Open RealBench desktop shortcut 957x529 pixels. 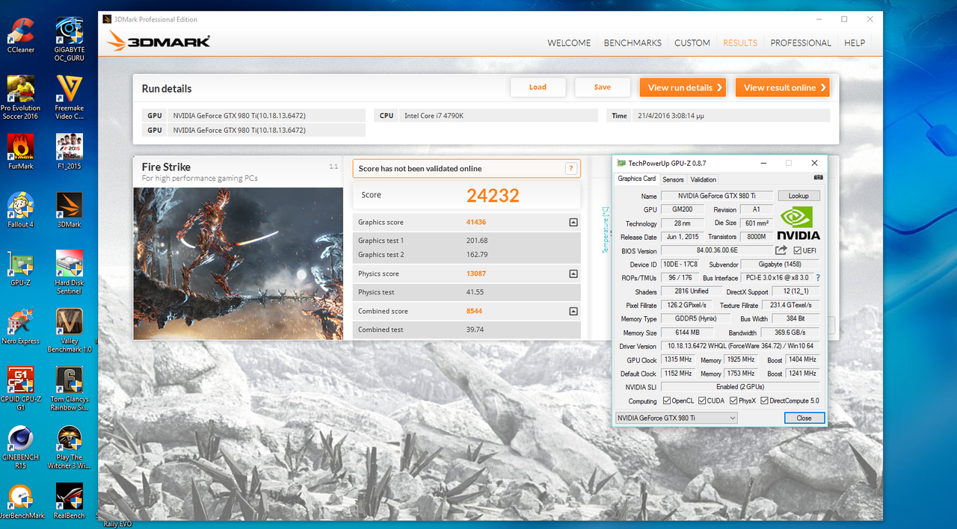pos(69,501)
